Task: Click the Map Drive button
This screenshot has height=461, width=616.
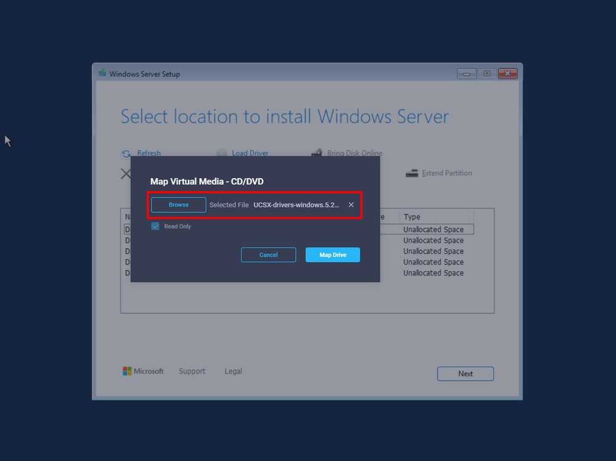Action: pyautogui.click(x=332, y=255)
